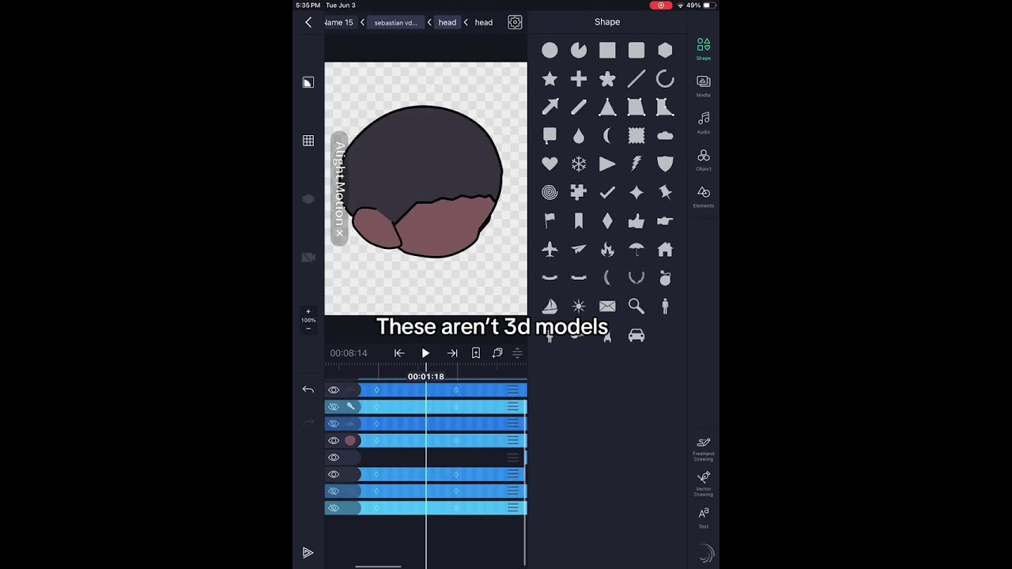
Task: Select the water droplet shape
Action: 579,136
